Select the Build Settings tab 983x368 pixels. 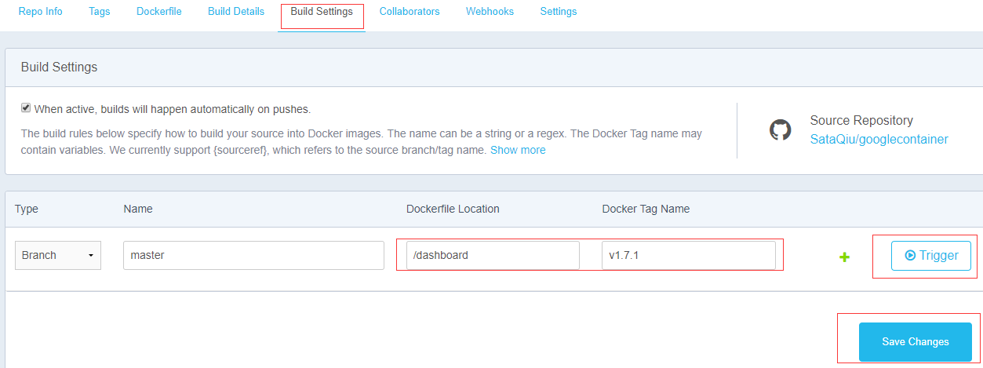click(x=322, y=12)
